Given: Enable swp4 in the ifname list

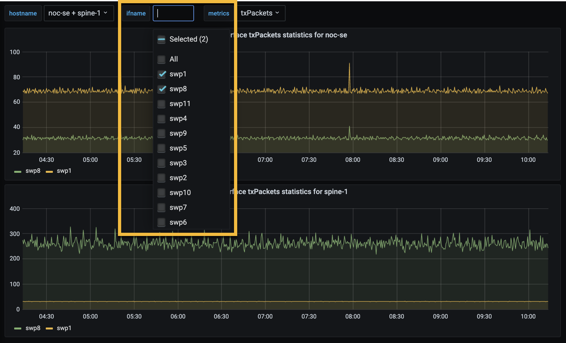Looking at the screenshot, I should (162, 119).
